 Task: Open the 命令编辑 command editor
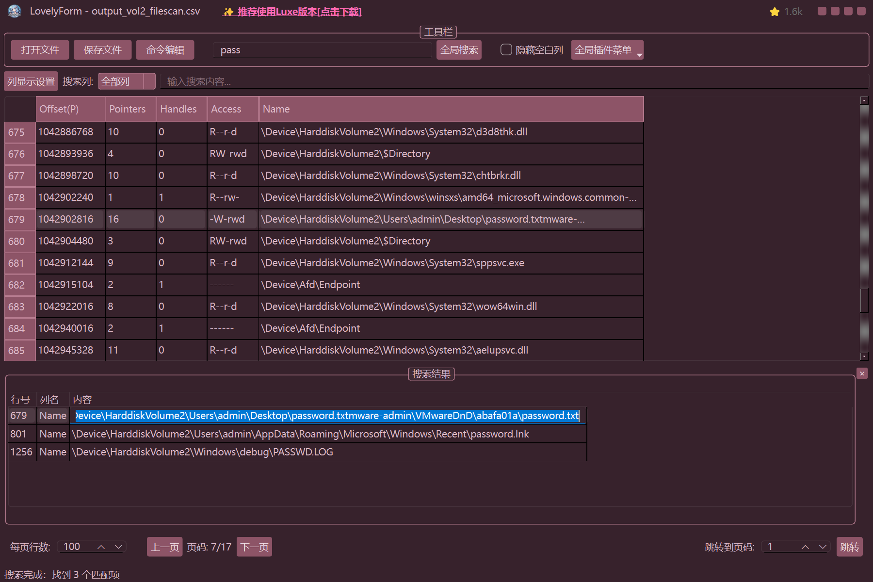click(x=165, y=50)
